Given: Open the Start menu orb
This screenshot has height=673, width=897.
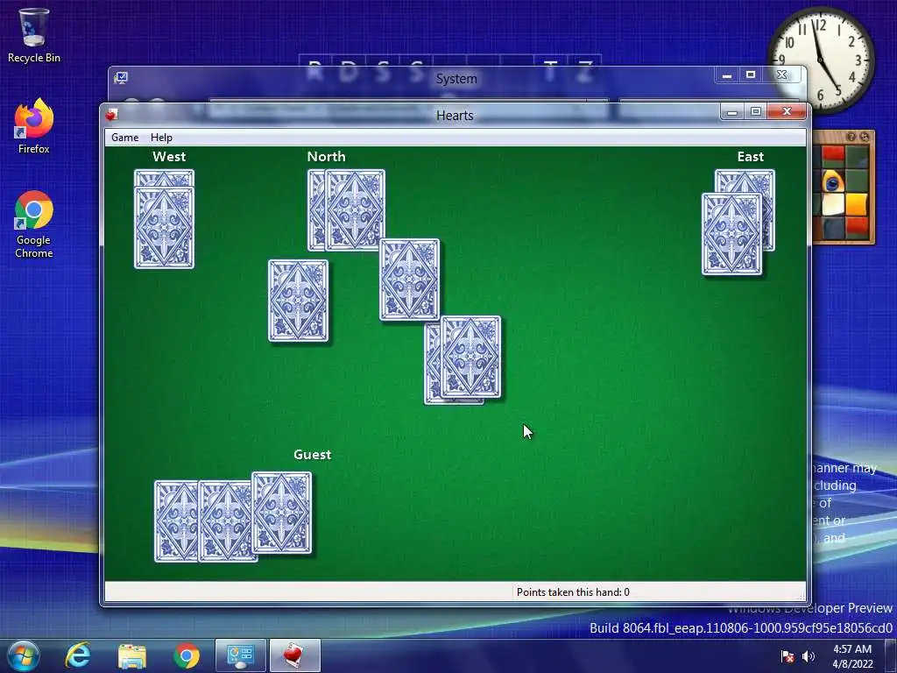Looking at the screenshot, I should click(x=24, y=655).
